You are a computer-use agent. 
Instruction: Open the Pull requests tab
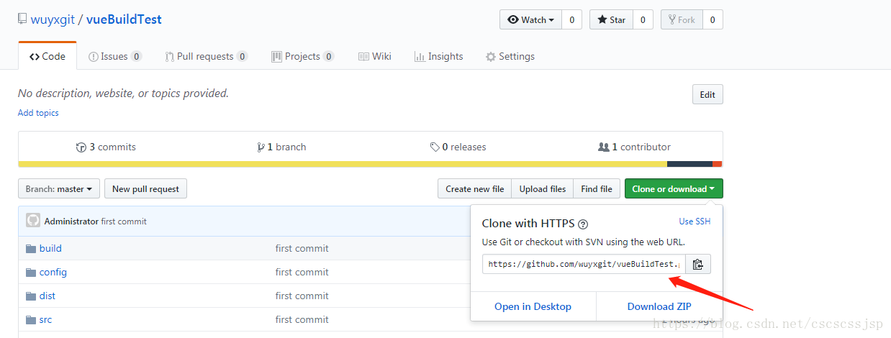point(206,56)
